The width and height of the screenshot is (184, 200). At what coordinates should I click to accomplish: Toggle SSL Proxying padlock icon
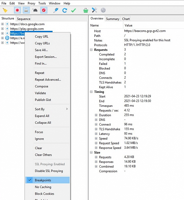26,10
